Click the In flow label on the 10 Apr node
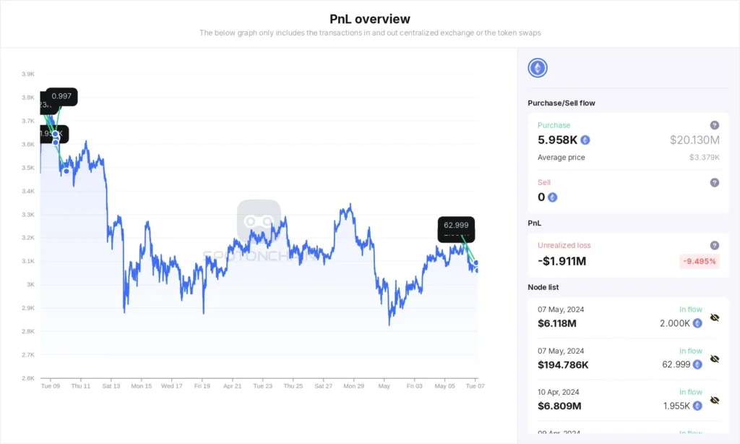The width and height of the screenshot is (740, 444). (691, 391)
